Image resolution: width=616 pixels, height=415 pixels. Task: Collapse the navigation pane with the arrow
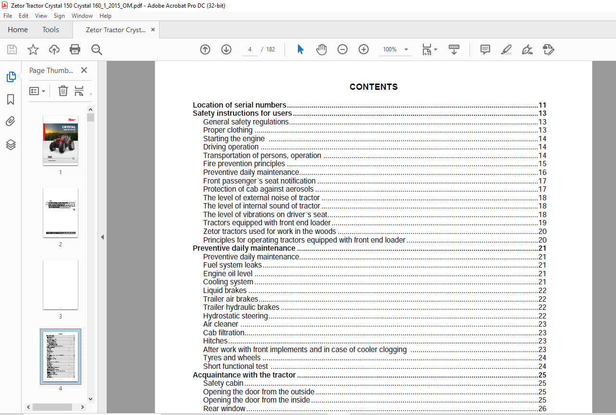pyautogui.click(x=102, y=237)
